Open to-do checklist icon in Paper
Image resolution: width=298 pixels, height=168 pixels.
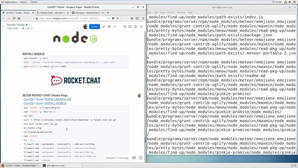130,27
